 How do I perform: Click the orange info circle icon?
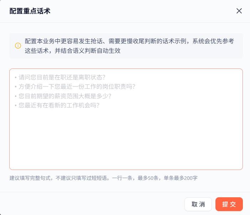point(18,45)
